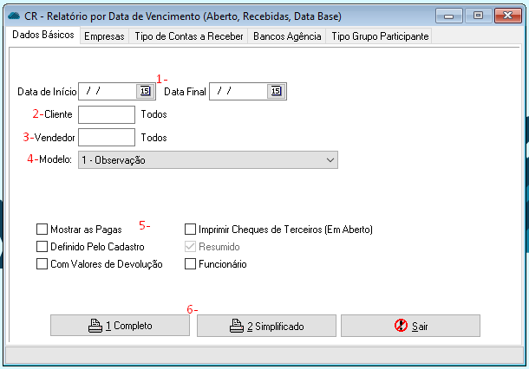Enable Mostrar as Pagas checkbox
Image resolution: width=529 pixels, height=369 pixels.
coord(42,230)
